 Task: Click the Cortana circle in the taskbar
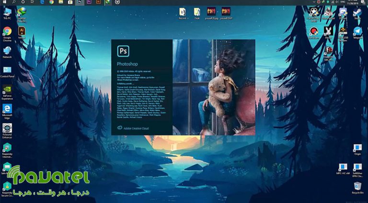point(23,2)
